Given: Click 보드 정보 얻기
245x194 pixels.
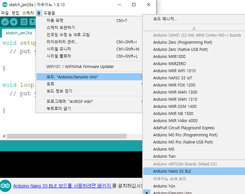Looking at the screenshot, I should click(90, 91).
